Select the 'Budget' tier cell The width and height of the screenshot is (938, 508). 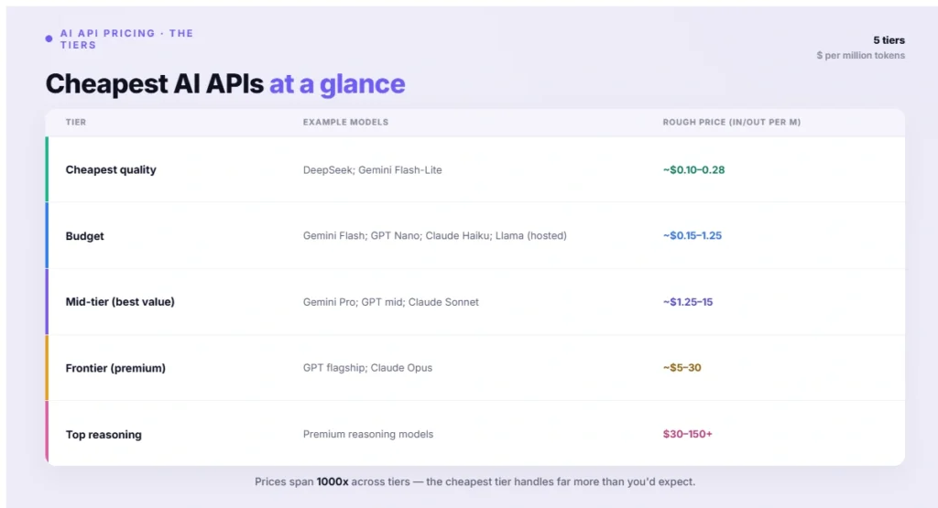point(84,236)
